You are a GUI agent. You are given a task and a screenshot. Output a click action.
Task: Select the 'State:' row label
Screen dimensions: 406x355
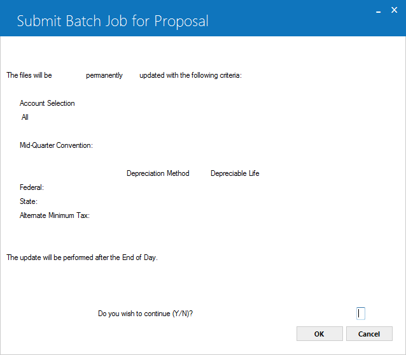tap(29, 201)
